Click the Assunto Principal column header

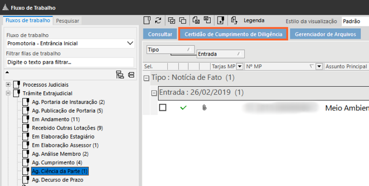click(346, 67)
